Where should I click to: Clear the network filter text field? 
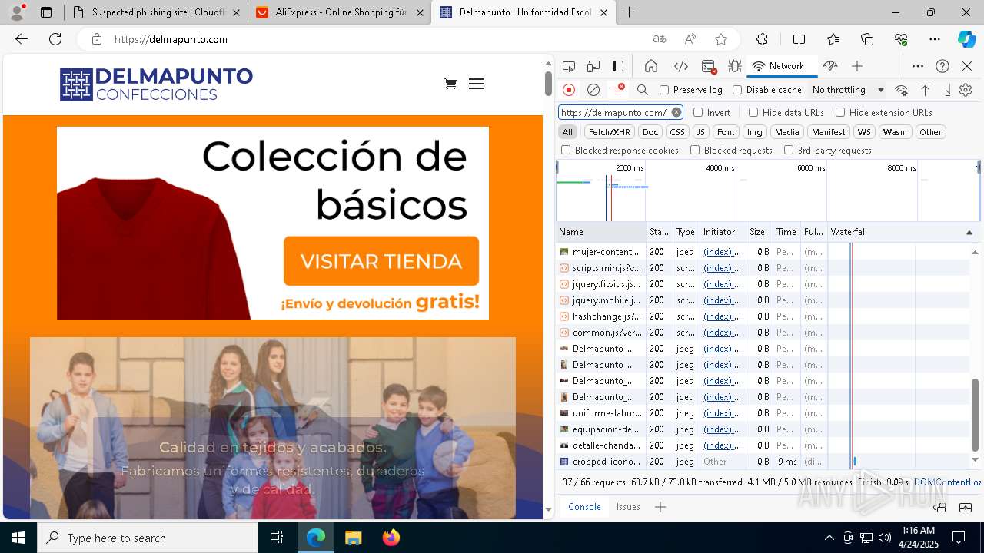tap(676, 112)
